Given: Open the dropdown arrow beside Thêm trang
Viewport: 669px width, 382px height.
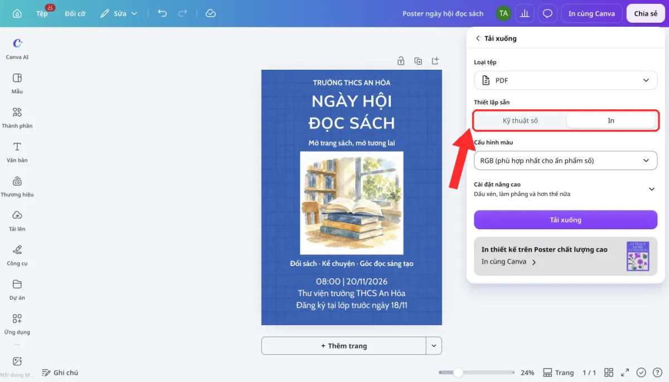Looking at the screenshot, I should 434,346.
